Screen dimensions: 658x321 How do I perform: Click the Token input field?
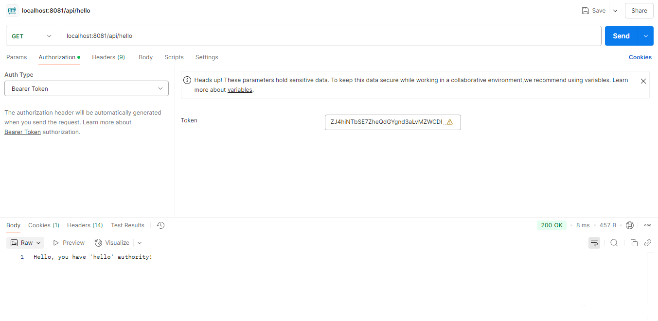point(392,122)
